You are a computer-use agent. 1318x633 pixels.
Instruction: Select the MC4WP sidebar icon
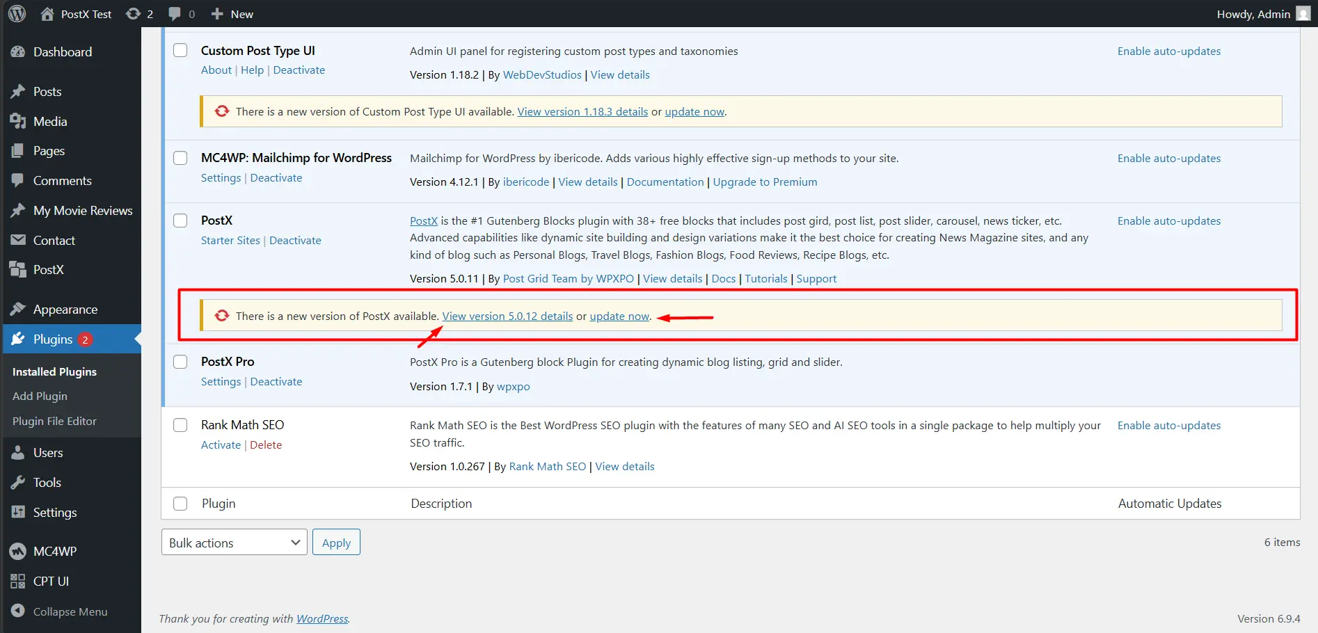[x=19, y=551]
